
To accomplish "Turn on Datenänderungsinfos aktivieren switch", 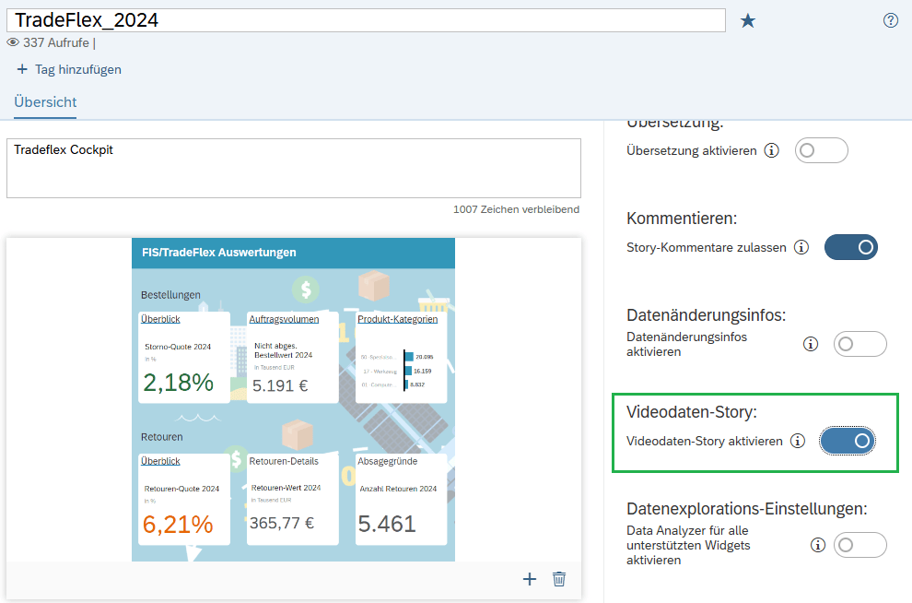I will tap(860, 344).
